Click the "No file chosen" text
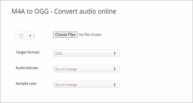This screenshot has height=103, width=193. click(90, 35)
